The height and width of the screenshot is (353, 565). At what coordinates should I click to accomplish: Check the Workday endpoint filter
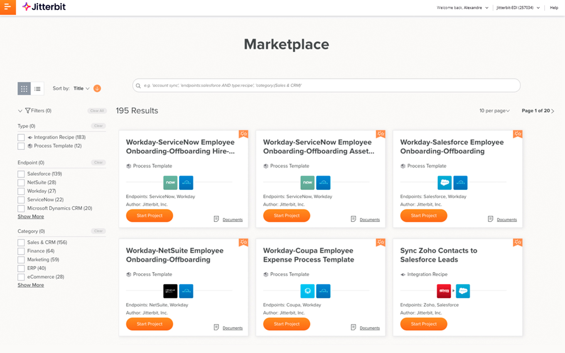click(21, 191)
